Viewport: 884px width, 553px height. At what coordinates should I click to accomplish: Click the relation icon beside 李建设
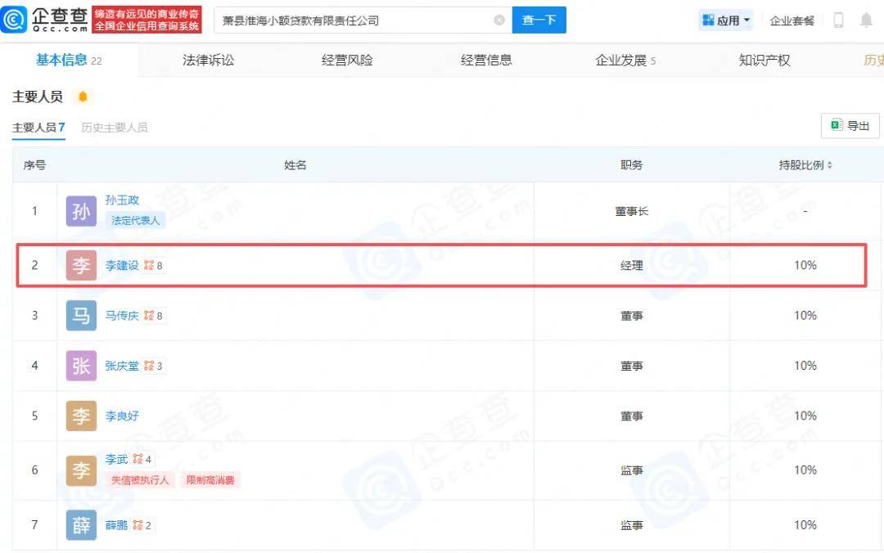(149, 266)
